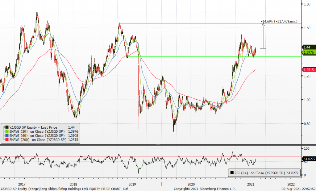
Task: Click the red 1.2515 tag on the price axis
Action: coord(309,70)
